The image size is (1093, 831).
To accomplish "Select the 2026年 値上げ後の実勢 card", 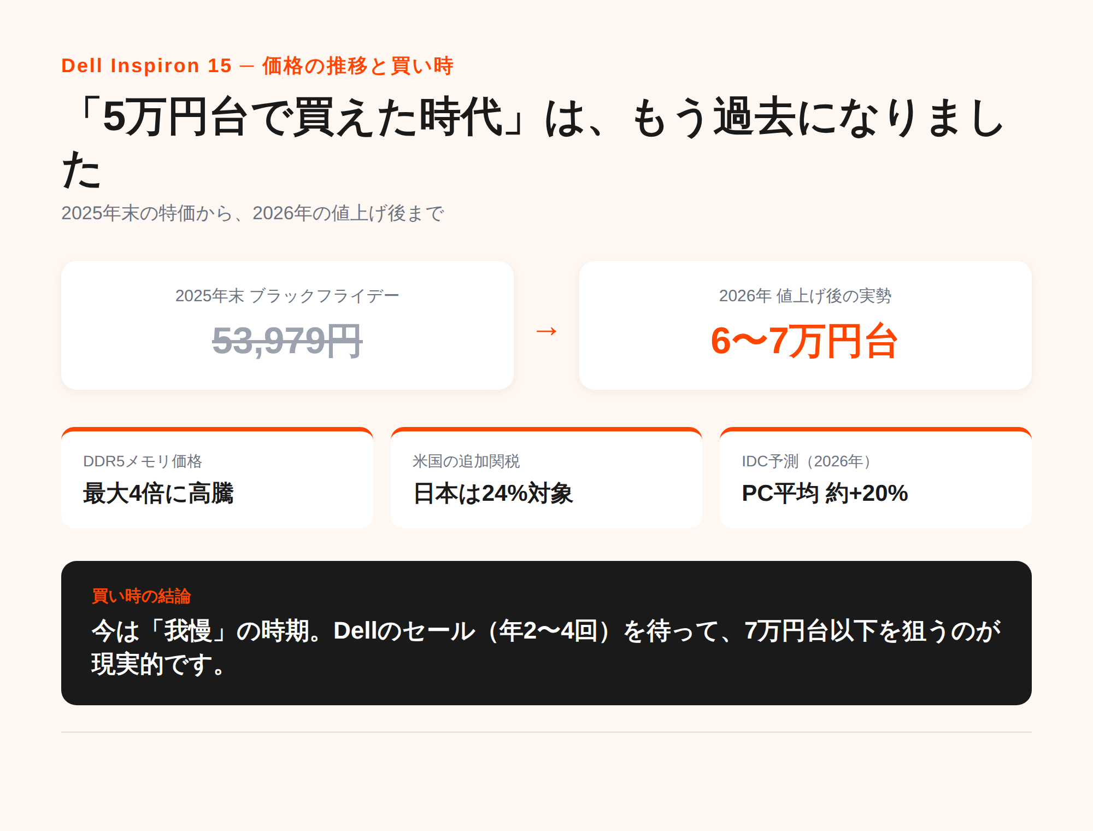I will pos(806,325).
